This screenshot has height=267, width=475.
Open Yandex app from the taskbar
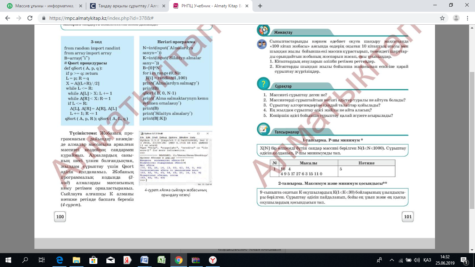click(x=127, y=260)
